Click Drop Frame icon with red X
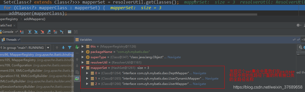This screenshot has width=305, height=92. click(55, 32)
